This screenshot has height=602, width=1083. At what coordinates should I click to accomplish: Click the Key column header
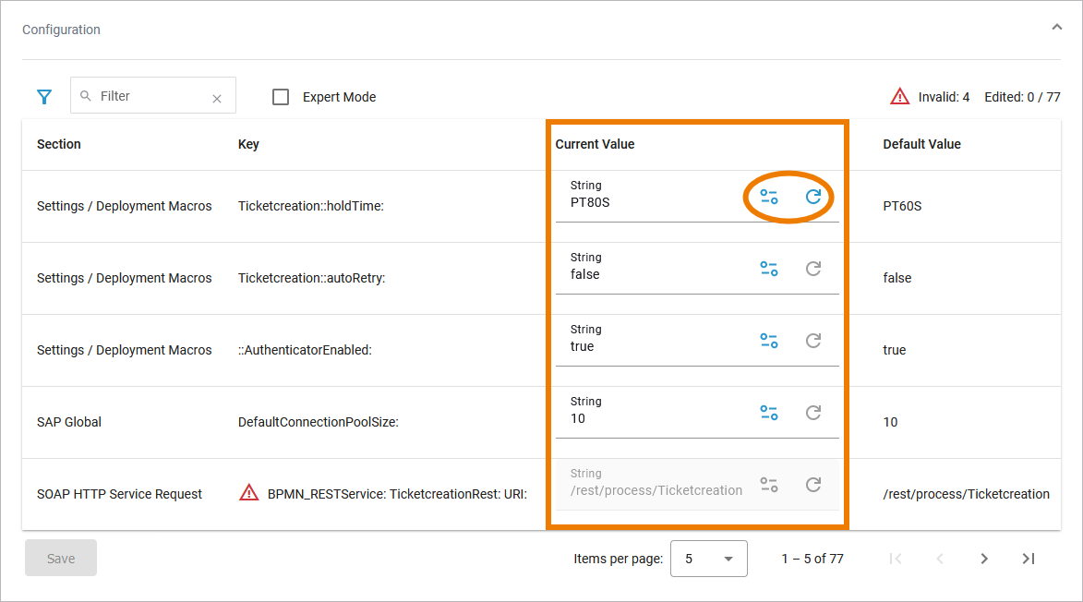point(248,144)
